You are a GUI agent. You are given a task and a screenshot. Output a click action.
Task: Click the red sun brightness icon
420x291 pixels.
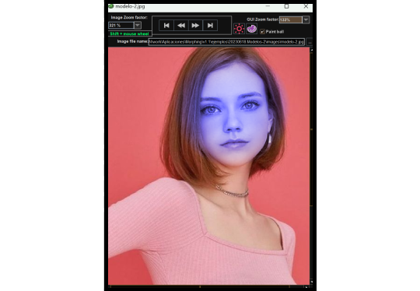coord(239,29)
